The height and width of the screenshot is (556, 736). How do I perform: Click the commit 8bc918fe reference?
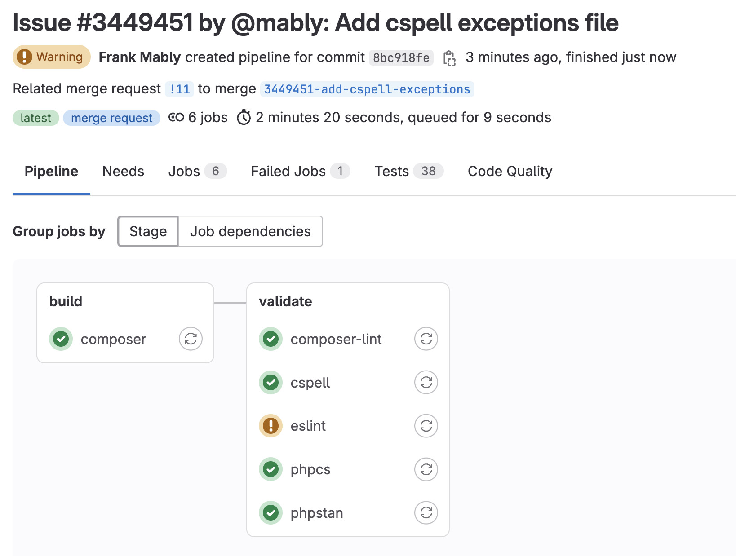(400, 57)
